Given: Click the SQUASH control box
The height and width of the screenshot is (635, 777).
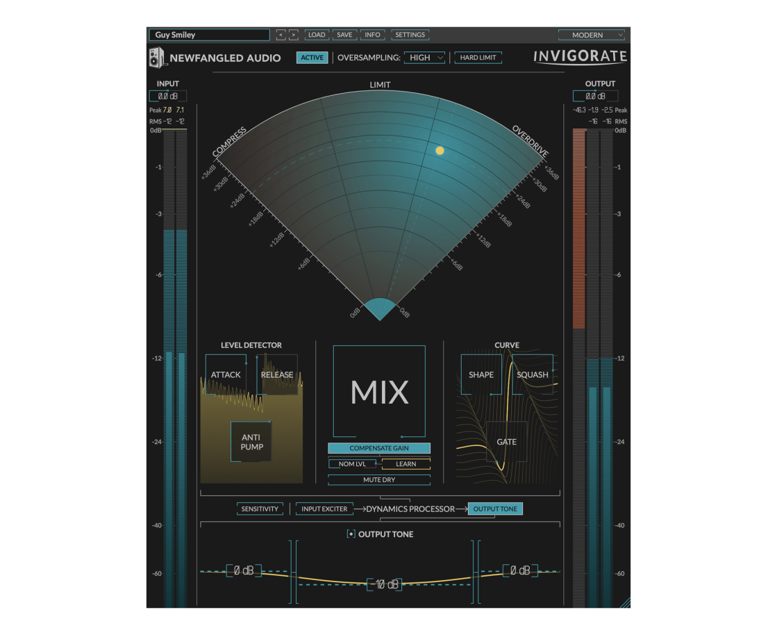Looking at the screenshot, I should (533, 374).
